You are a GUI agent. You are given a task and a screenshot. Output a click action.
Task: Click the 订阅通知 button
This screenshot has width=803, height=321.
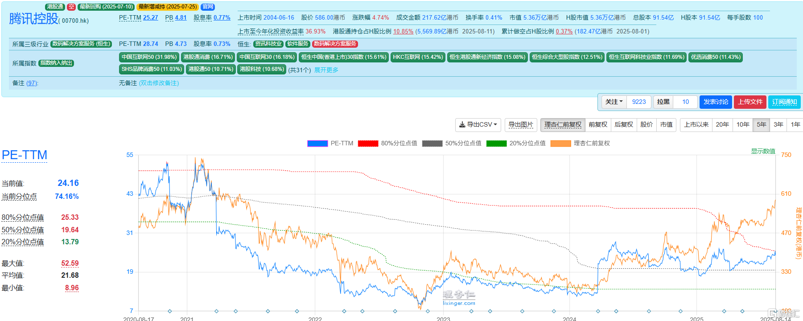(x=784, y=102)
